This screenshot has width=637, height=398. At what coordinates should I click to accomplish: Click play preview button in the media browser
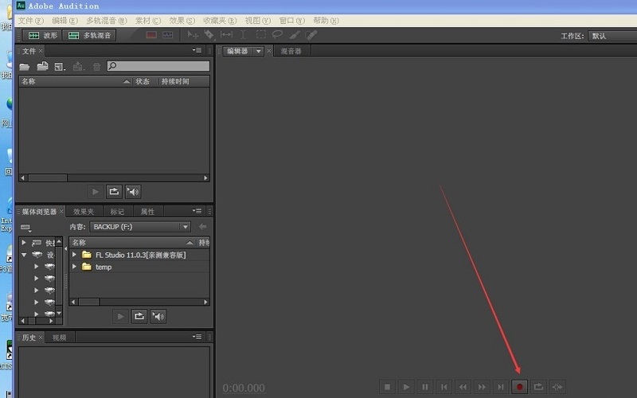point(120,316)
